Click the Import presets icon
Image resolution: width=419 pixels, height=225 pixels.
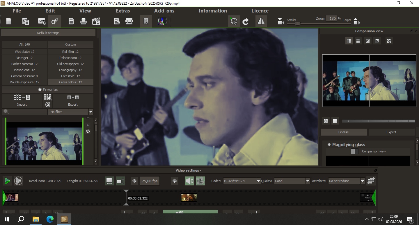coord(22,97)
